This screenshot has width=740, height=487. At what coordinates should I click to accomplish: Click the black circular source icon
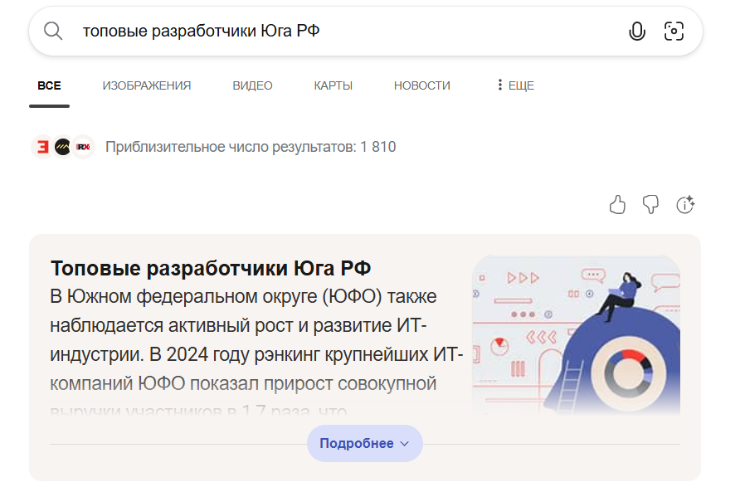62,147
